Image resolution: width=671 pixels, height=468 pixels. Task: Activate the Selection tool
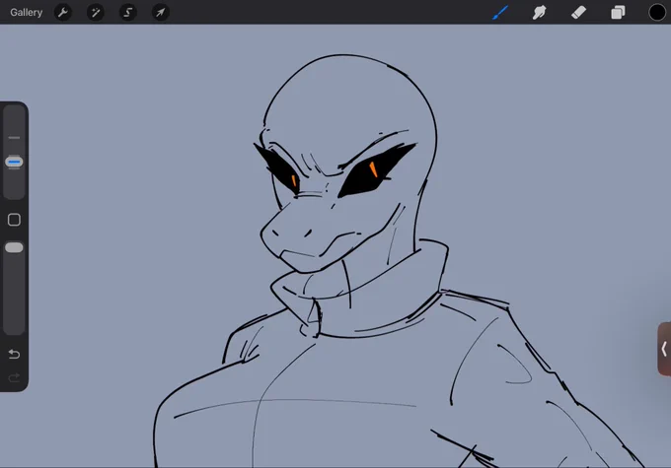point(128,13)
